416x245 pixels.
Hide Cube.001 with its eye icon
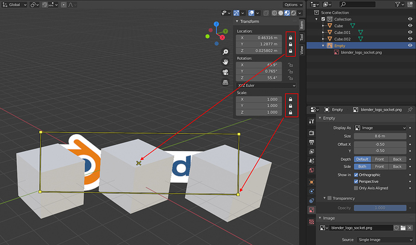(x=410, y=33)
